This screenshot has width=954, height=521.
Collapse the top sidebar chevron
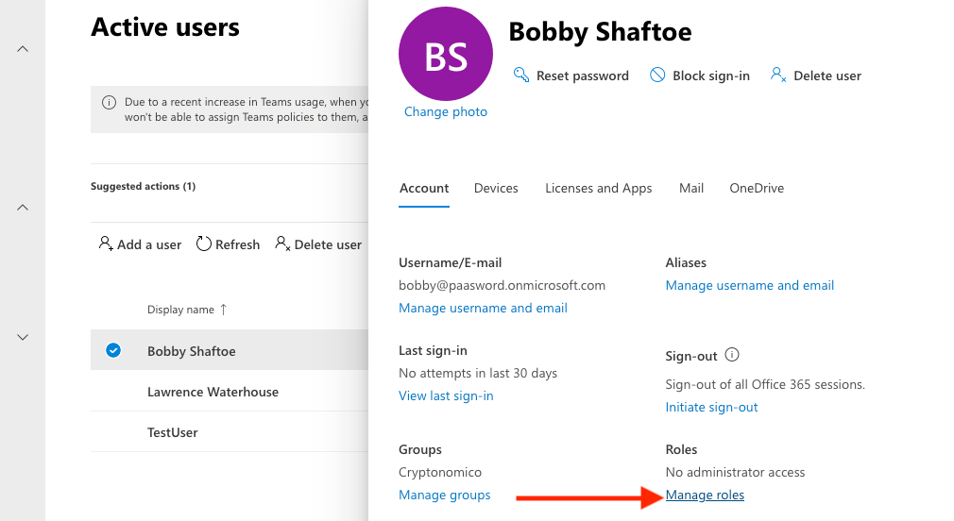click(x=23, y=49)
